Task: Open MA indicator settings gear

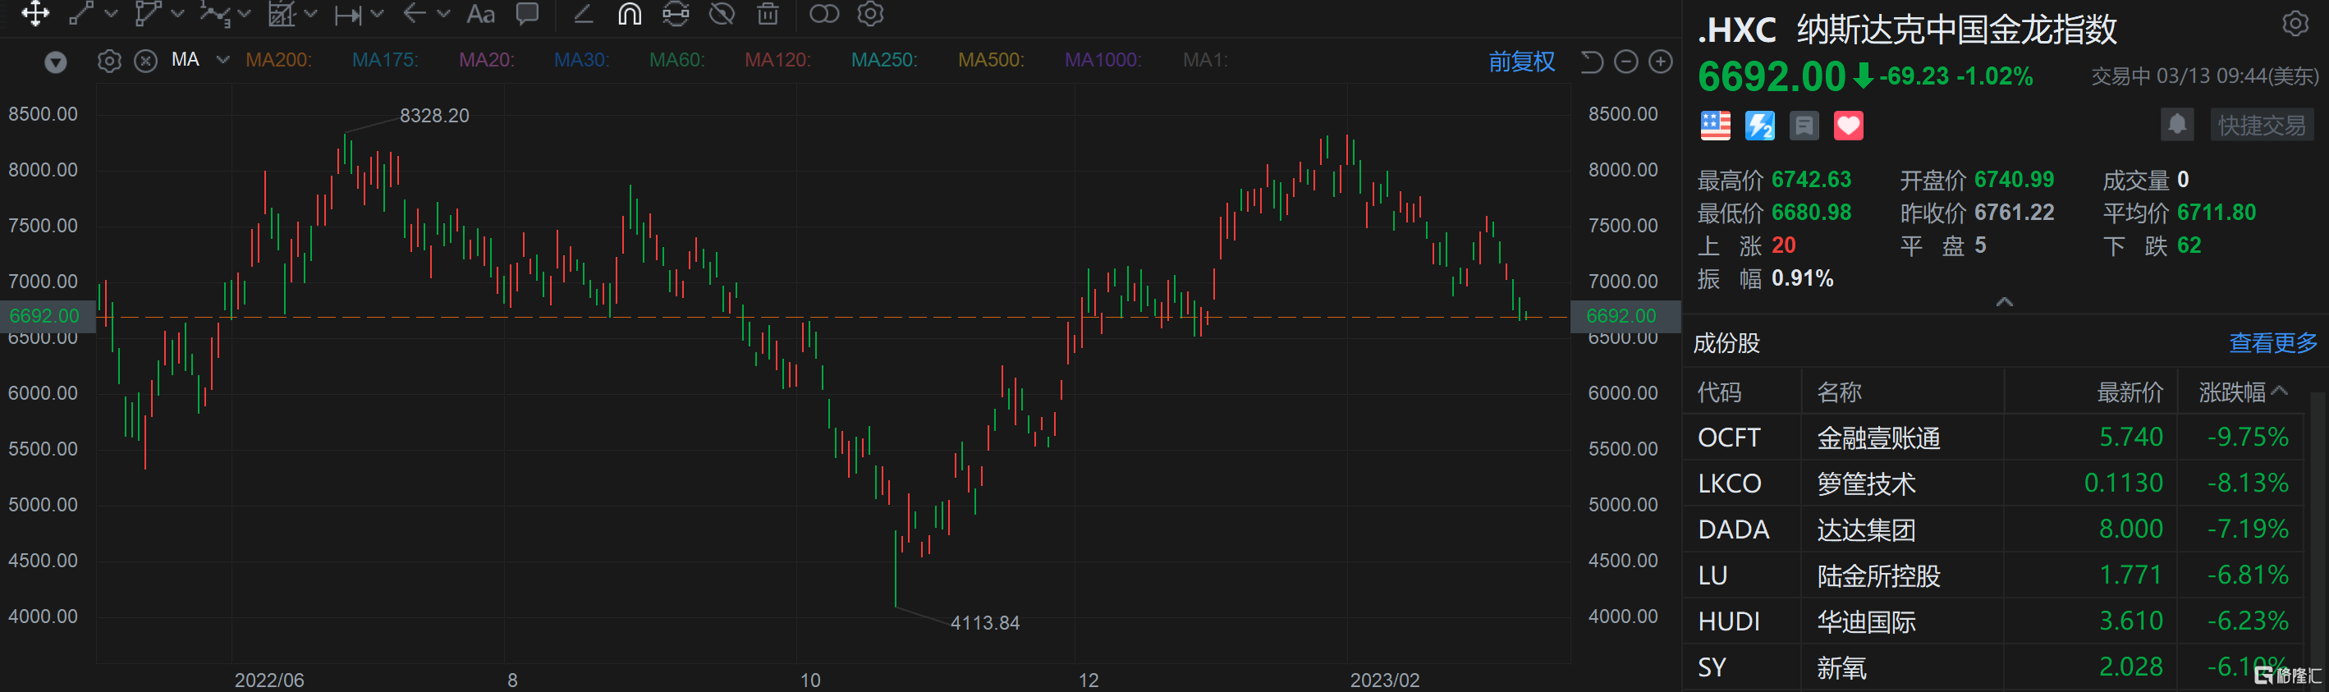Action: (x=109, y=61)
